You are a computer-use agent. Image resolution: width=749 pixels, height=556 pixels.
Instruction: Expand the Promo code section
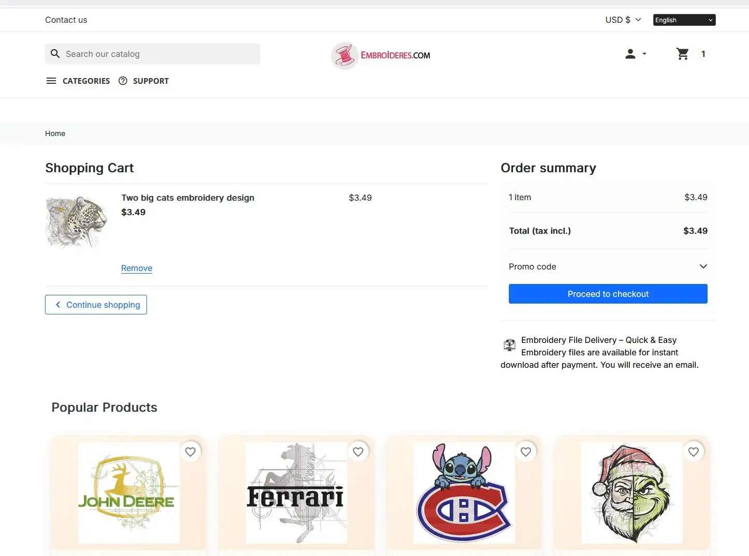click(608, 266)
